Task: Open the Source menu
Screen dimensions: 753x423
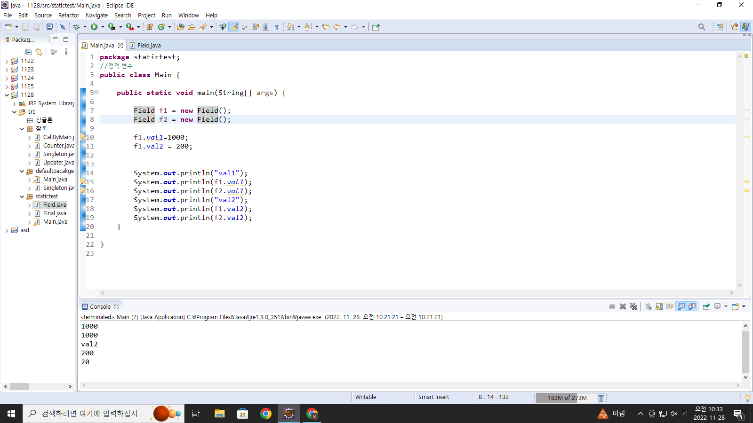Action: coord(43,15)
